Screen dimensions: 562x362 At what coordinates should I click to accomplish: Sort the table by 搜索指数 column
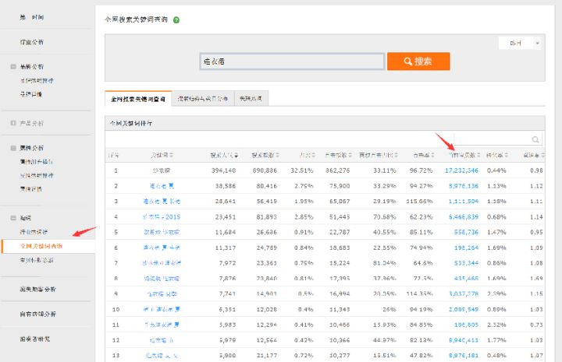[x=261, y=155]
